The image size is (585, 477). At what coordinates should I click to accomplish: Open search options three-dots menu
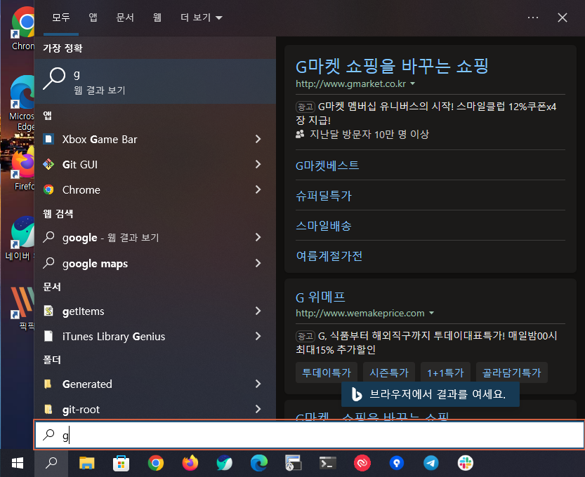(533, 18)
